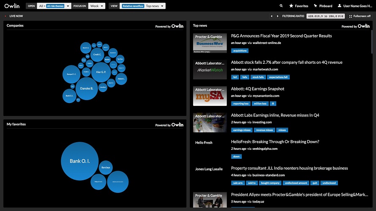Viewport: 376px width, 211px height.
Task: Open the Top news view dropdown
Action: 142,6
